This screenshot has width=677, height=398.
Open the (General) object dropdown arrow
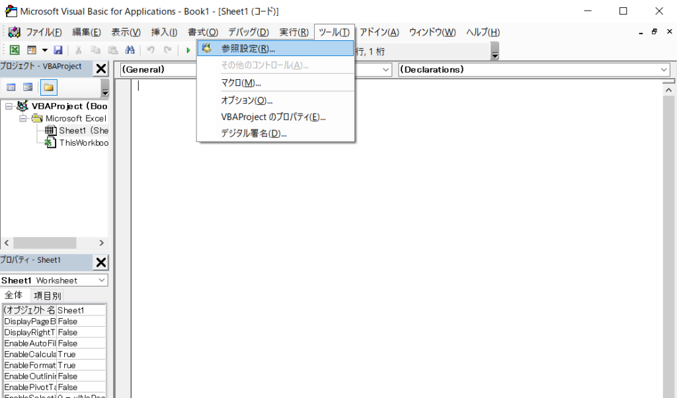pos(385,69)
